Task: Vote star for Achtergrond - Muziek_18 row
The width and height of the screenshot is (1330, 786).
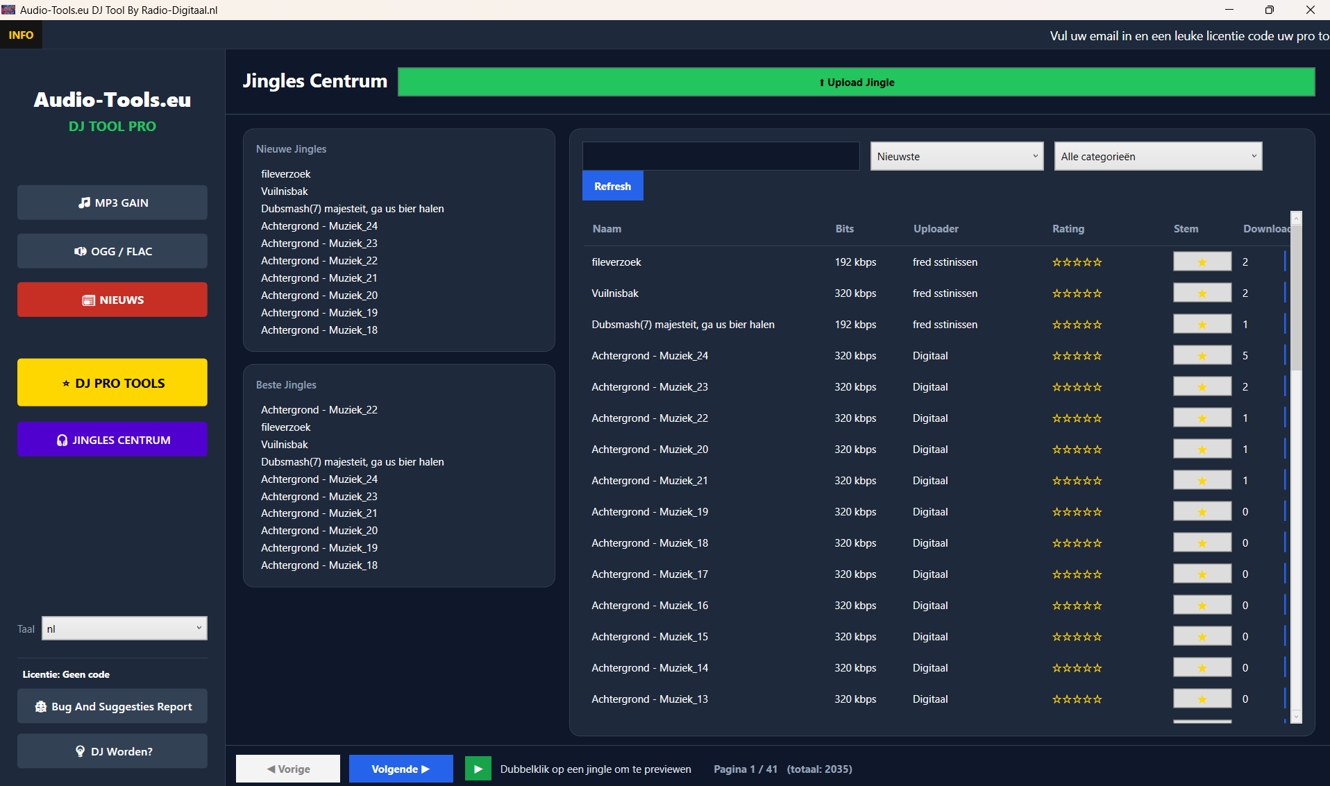Action: 1202,542
